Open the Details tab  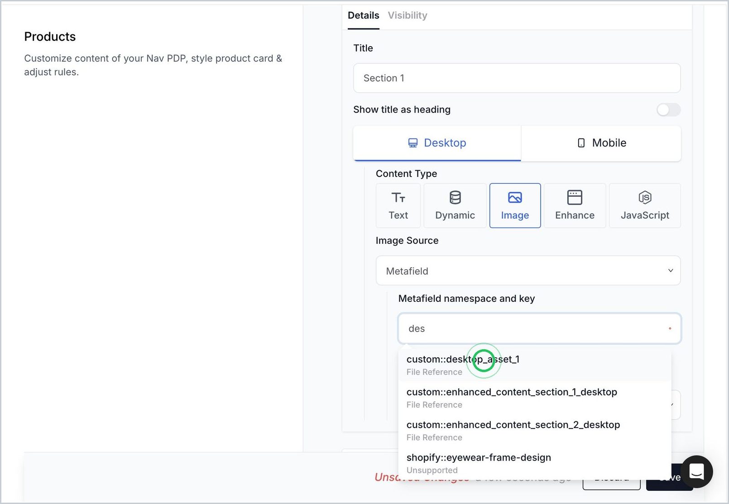click(363, 15)
